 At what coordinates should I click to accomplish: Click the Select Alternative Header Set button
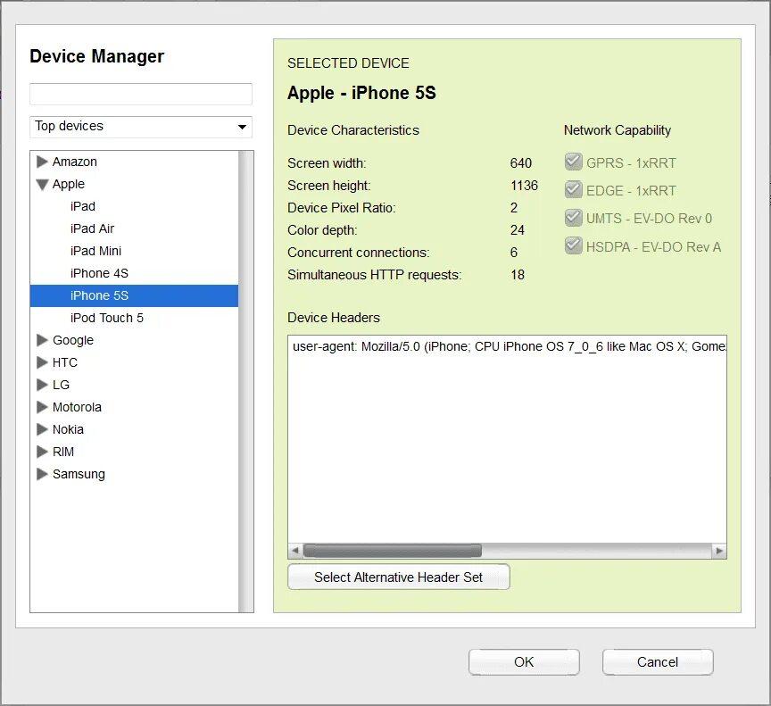pos(399,577)
